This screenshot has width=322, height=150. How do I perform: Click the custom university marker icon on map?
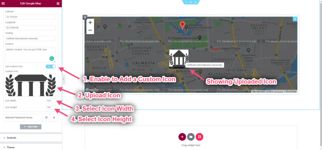coord(179,59)
